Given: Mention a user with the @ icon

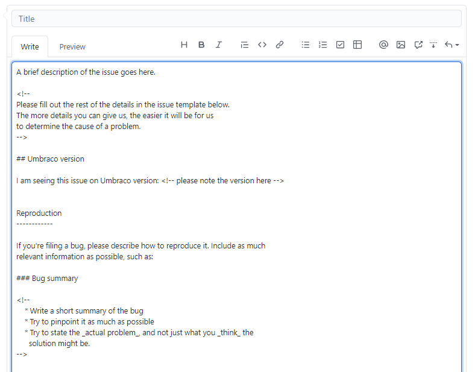Looking at the screenshot, I should click(x=383, y=45).
